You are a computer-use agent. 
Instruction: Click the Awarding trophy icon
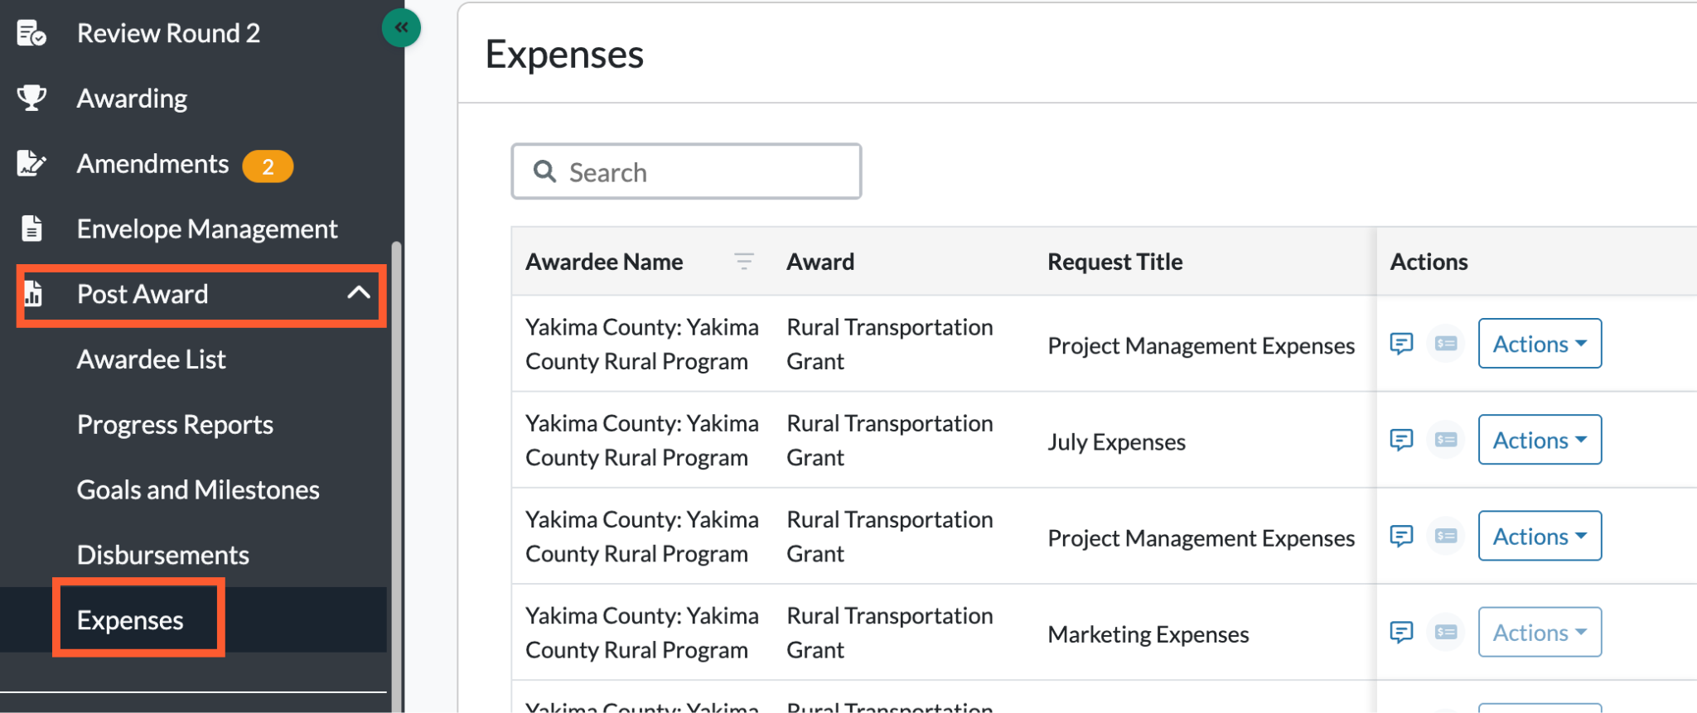tap(31, 98)
